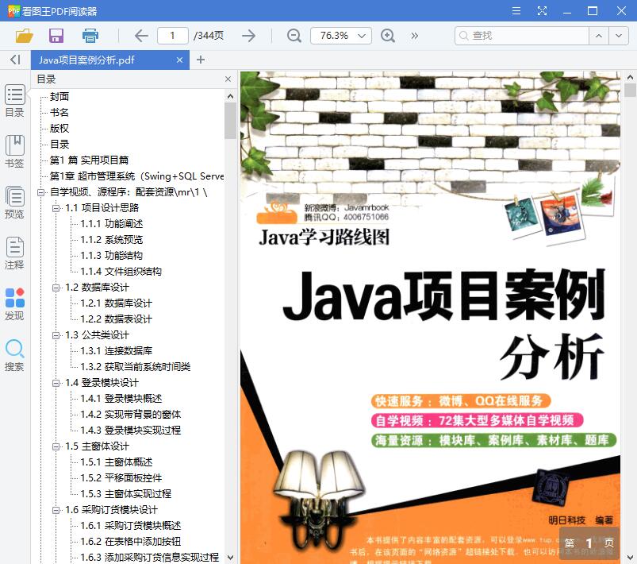
Task: Open the 目录 sidebar panel
Action: pyautogui.click(x=14, y=101)
